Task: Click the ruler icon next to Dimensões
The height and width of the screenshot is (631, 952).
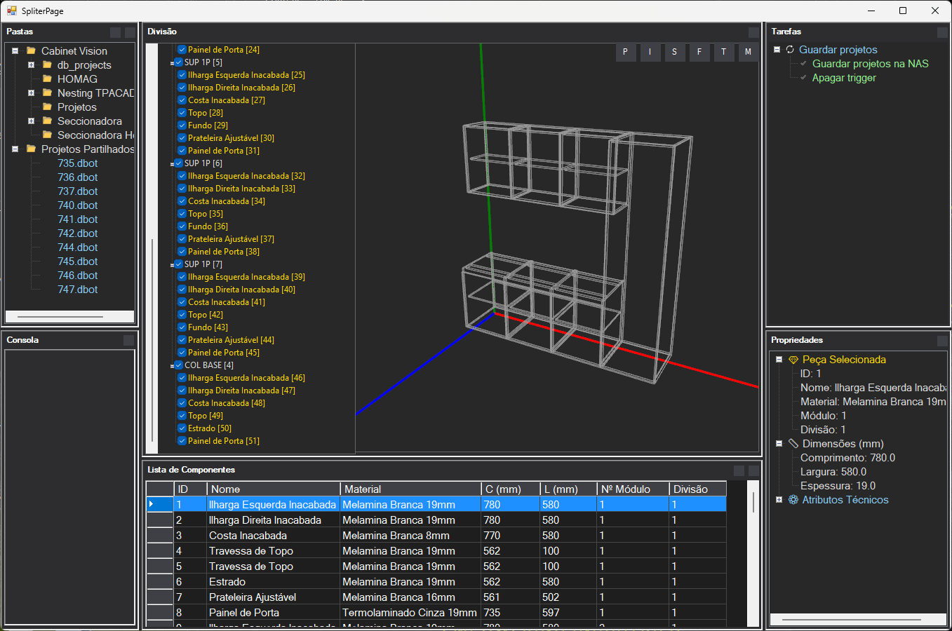Action: coord(793,444)
